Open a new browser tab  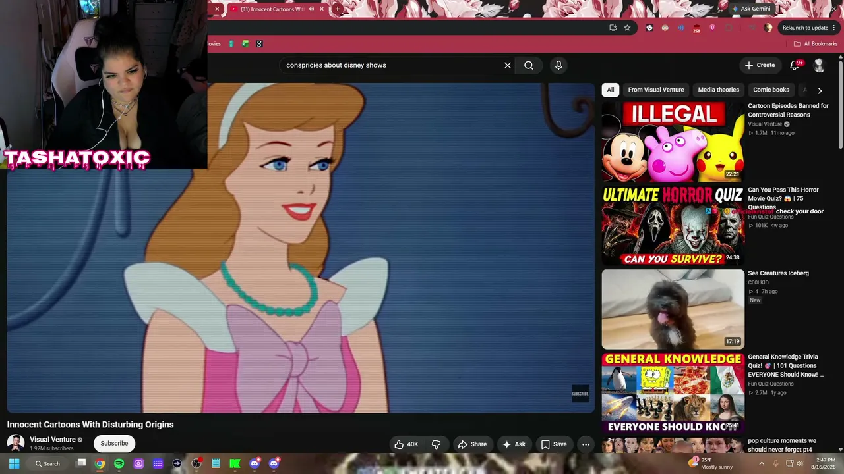coord(338,9)
